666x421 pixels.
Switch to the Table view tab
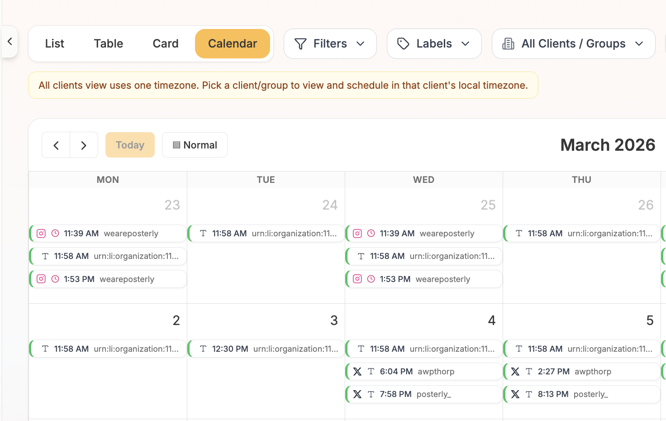108,43
